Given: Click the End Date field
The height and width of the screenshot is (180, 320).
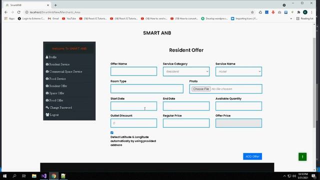Looking at the screenshot, I should 186,106.
